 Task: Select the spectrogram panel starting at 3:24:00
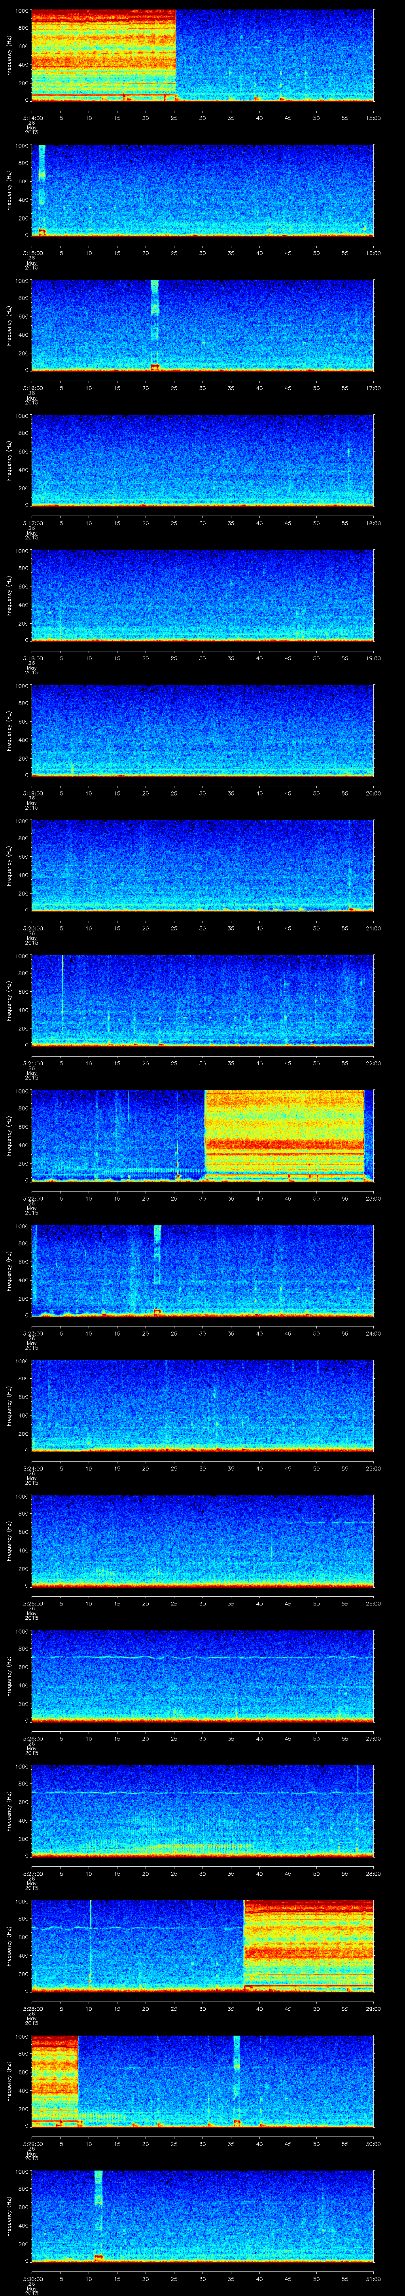coord(203,1406)
